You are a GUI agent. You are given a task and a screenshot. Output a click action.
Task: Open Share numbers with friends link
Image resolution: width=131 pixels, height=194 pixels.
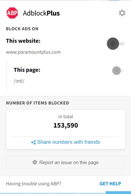[69, 142]
